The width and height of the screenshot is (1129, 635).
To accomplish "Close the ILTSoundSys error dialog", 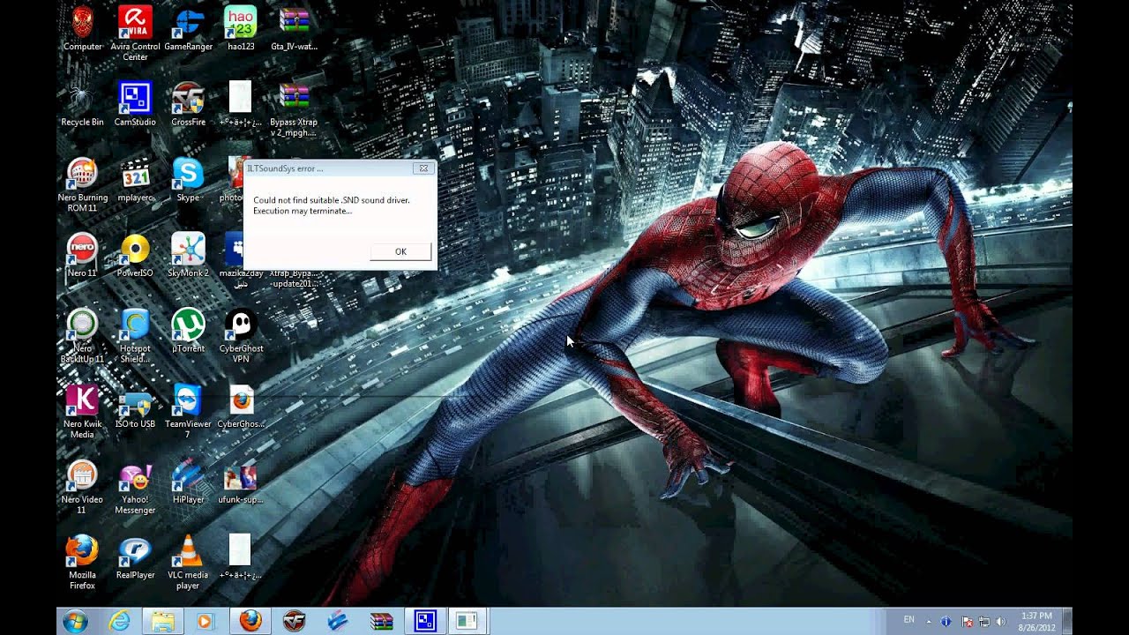I will tap(422, 168).
